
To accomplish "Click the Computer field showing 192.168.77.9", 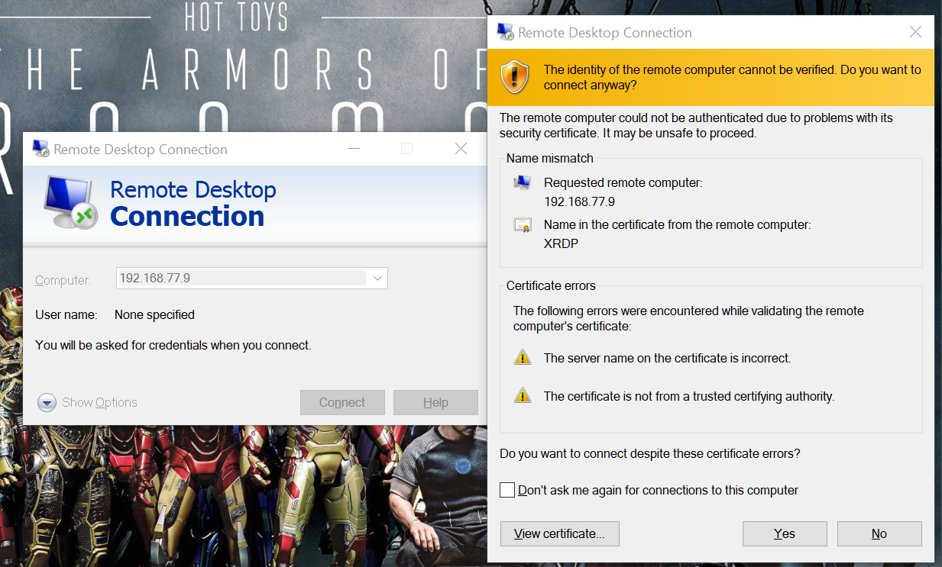I will 252,279.
